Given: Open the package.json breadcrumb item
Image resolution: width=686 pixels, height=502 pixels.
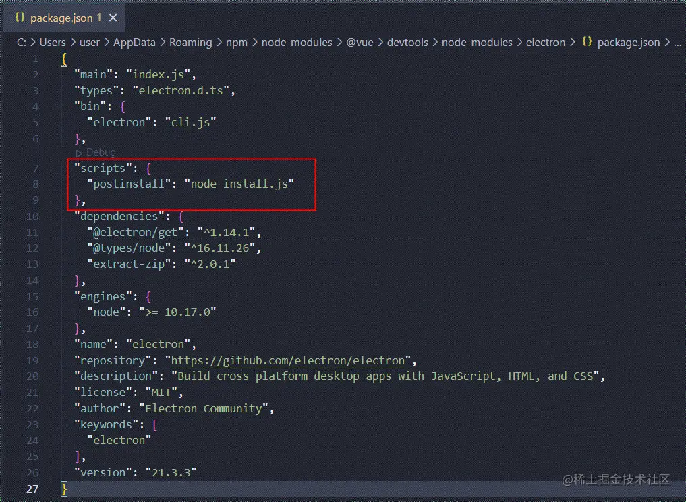Looking at the screenshot, I should click(x=628, y=42).
